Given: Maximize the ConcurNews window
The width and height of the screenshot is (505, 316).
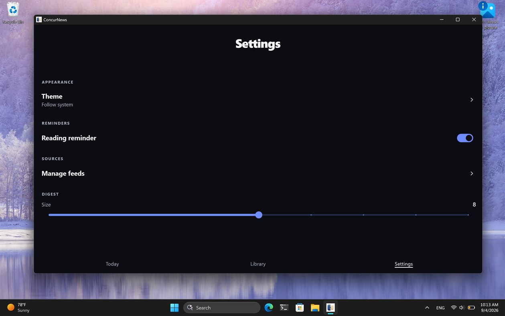Looking at the screenshot, I should pyautogui.click(x=458, y=20).
